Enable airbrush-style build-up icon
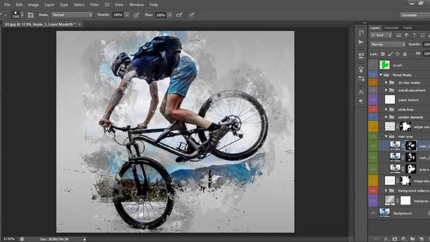This screenshot has height=242, width=430. point(179,15)
